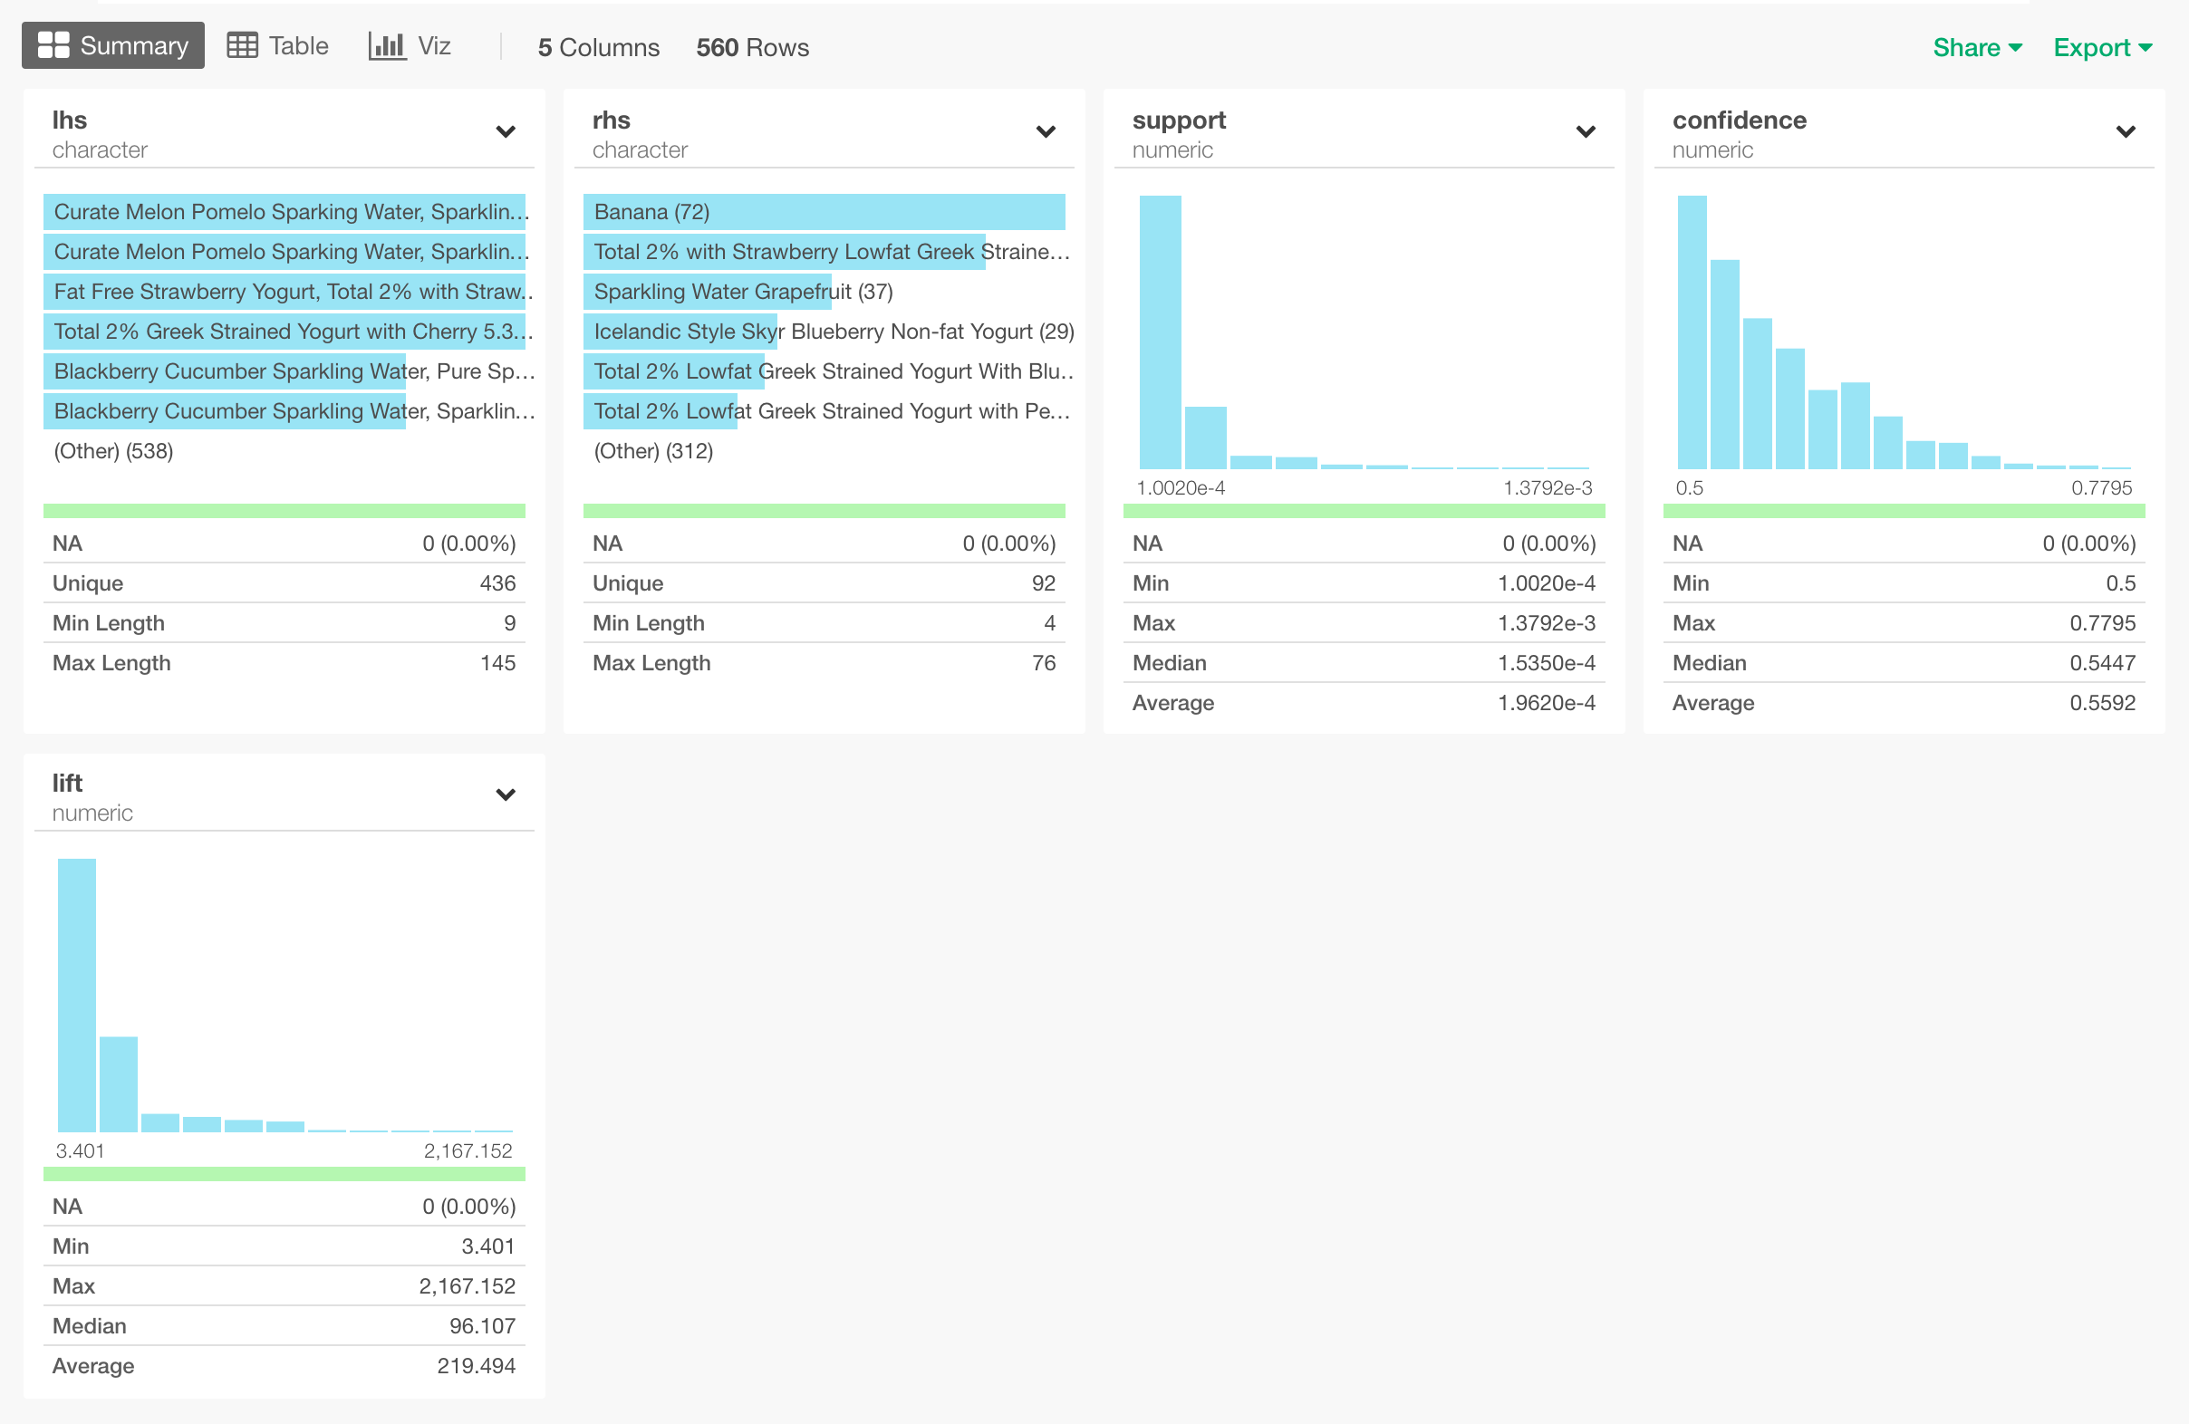This screenshot has height=1424, width=2189.
Task: Expand the confidence column menu chevron
Action: click(x=2125, y=131)
